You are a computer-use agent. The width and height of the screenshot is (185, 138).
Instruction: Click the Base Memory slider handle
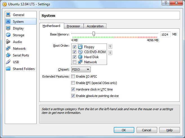[93, 34]
